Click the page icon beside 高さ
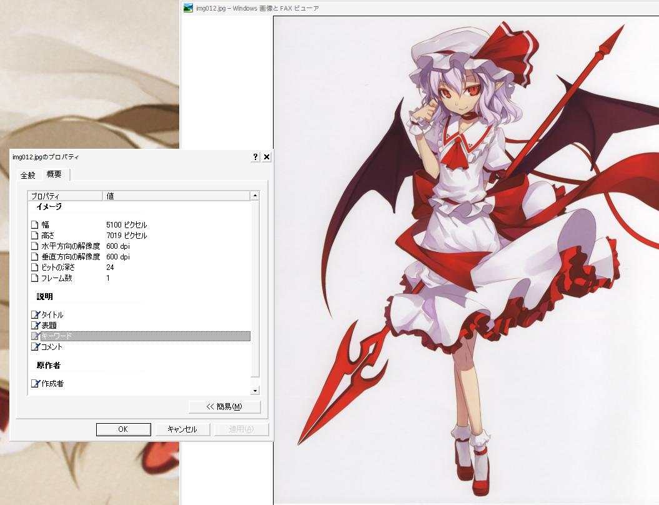This screenshot has height=505, width=659. (35, 236)
